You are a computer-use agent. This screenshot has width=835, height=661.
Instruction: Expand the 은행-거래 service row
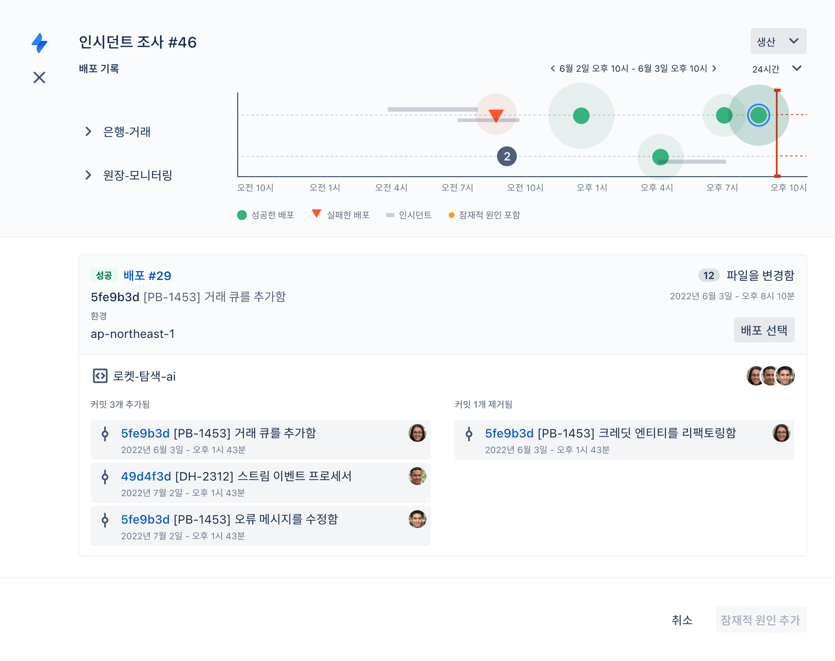tap(88, 131)
